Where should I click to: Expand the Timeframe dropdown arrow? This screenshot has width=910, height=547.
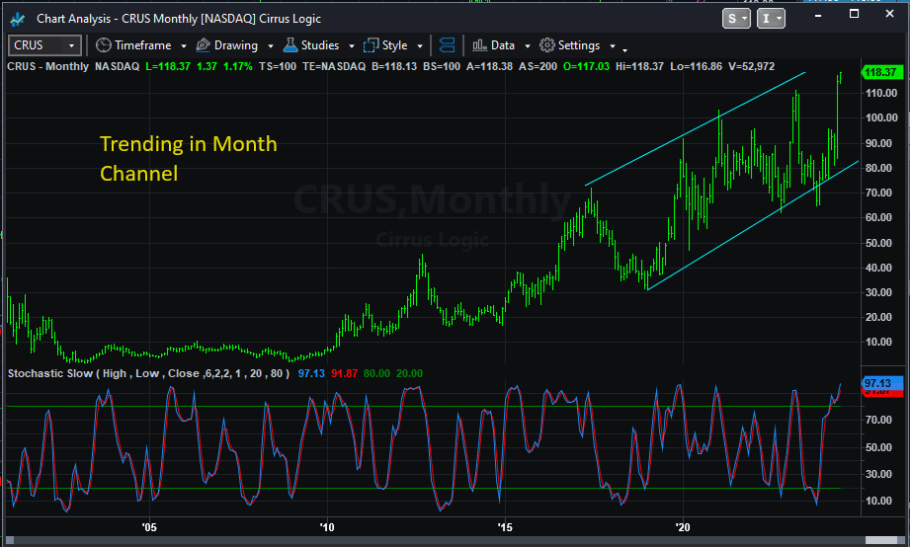[184, 45]
